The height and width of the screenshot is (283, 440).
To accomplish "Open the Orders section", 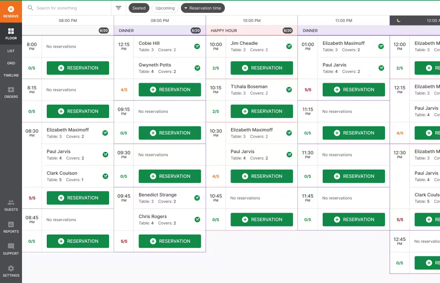I will pyautogui.click(x=11, y=92).
